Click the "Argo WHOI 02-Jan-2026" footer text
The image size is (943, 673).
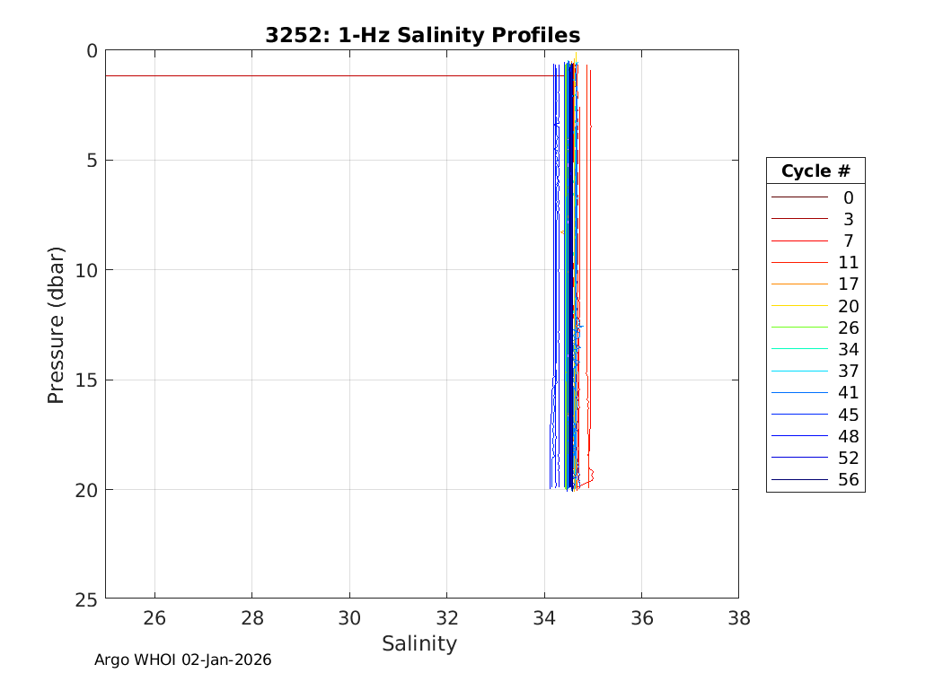pyautogui.click(x=183, y=660)
